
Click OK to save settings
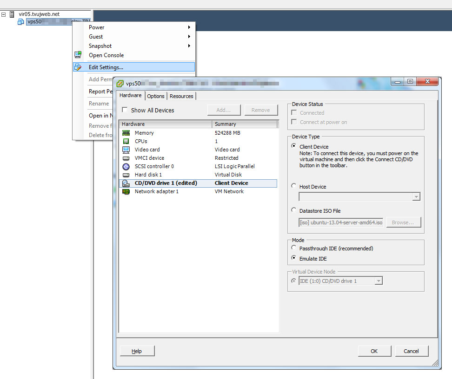tap(374, 351)
